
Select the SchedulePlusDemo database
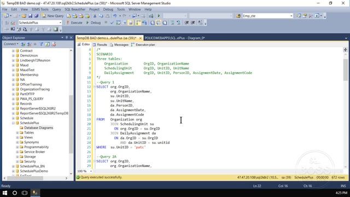tap(34, 171)
